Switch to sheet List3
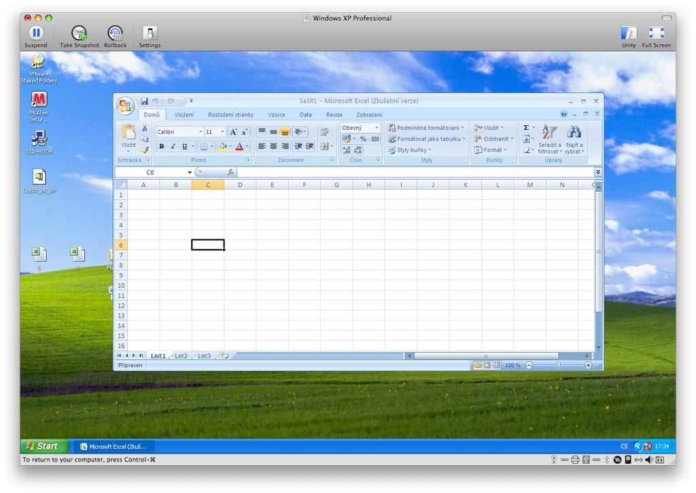The image size is (696, 493). [x=204, y=356]
